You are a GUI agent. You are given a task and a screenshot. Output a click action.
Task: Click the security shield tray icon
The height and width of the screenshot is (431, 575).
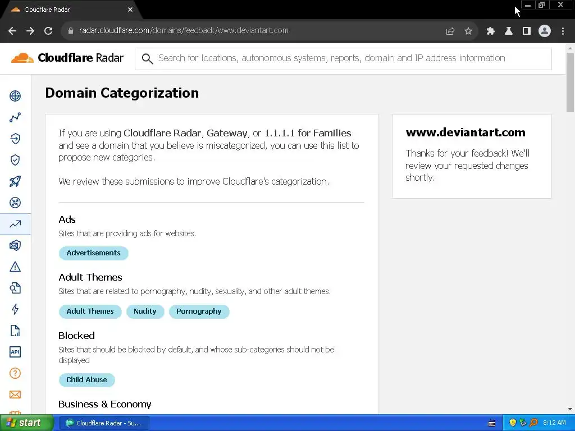click(513, 423)
